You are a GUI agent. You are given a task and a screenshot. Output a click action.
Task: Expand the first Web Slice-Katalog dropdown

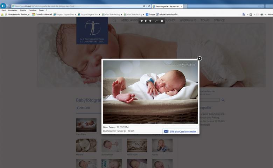[112, 14]
